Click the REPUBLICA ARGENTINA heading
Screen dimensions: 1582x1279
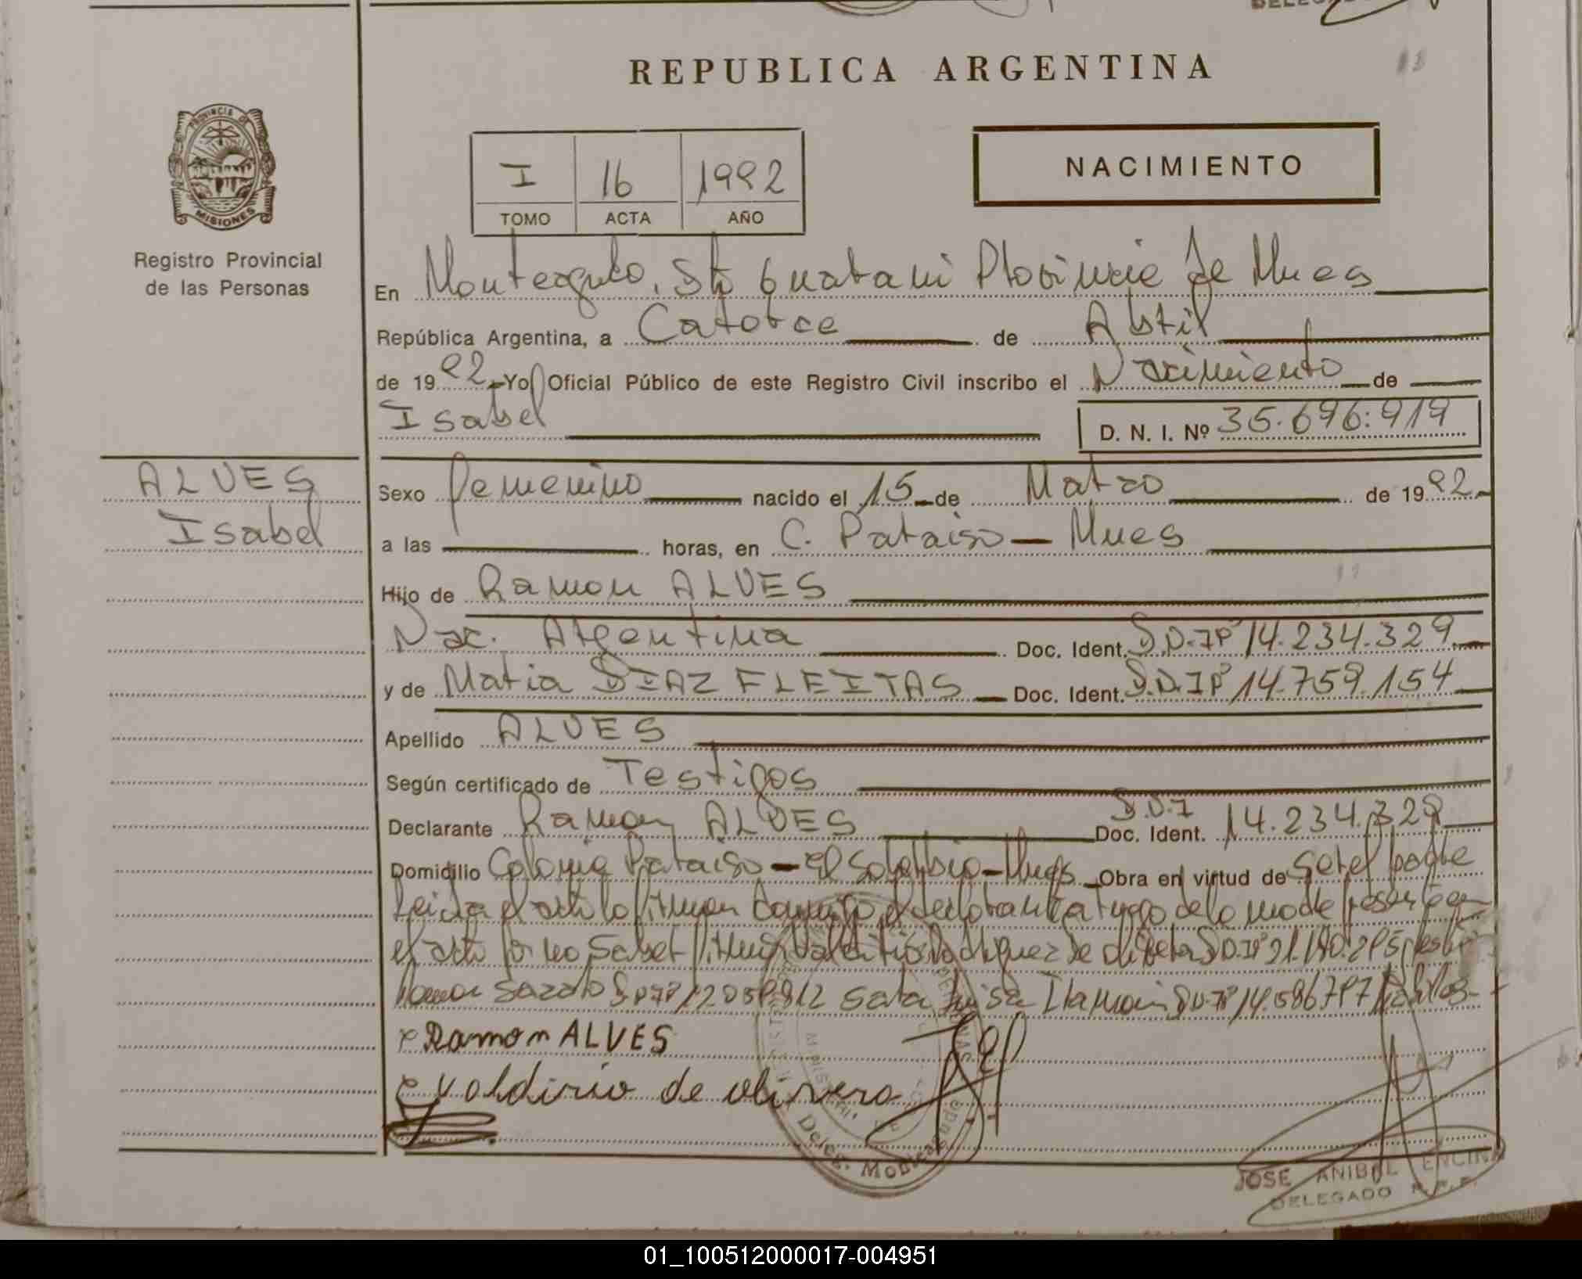pyautogui.click(x=920, y=69)
